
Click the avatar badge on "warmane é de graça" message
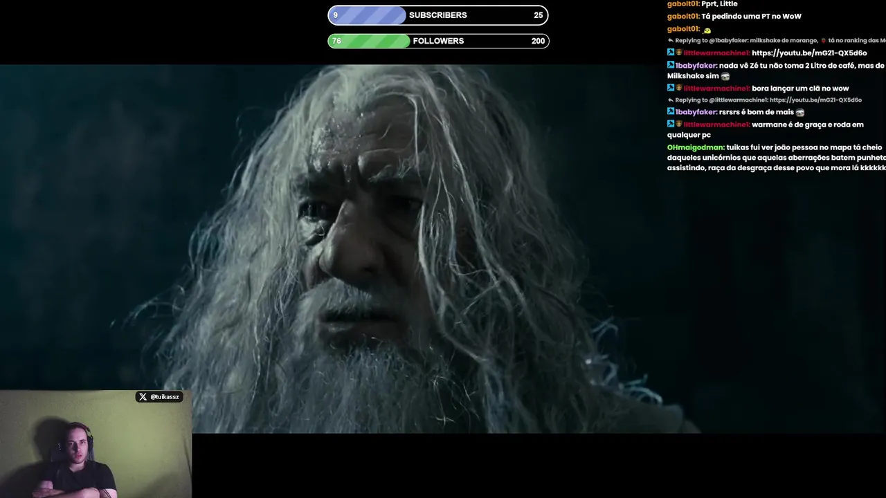(679, 124)
